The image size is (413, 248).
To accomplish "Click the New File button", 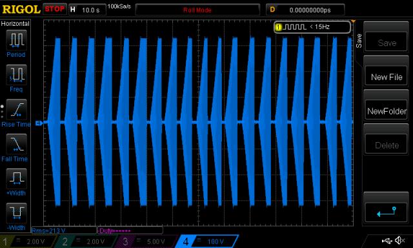I will point(387,77).
